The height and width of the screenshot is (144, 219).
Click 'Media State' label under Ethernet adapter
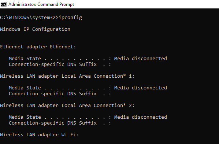(25, 58)
